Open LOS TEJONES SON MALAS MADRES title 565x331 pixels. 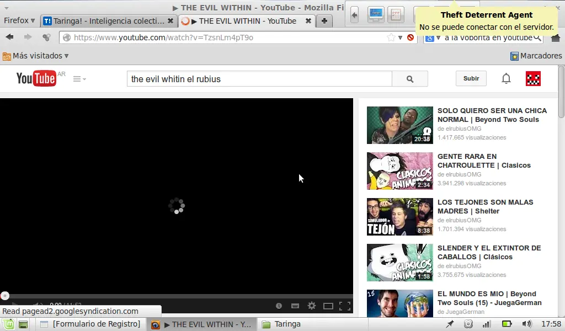coord(485,206)
